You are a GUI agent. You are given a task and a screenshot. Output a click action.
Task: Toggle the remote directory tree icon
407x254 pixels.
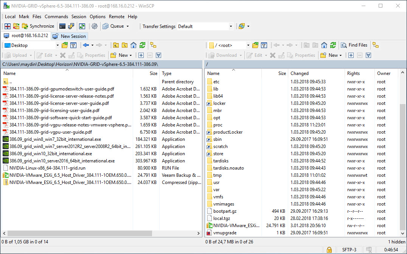pos(376,45)
